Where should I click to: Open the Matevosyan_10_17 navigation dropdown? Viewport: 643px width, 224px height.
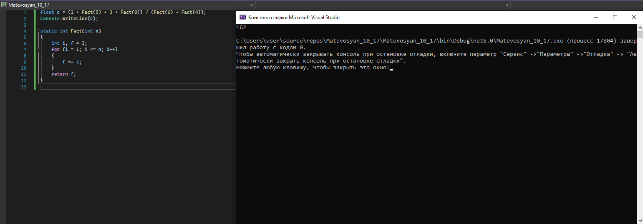click(x=252, y=5)
